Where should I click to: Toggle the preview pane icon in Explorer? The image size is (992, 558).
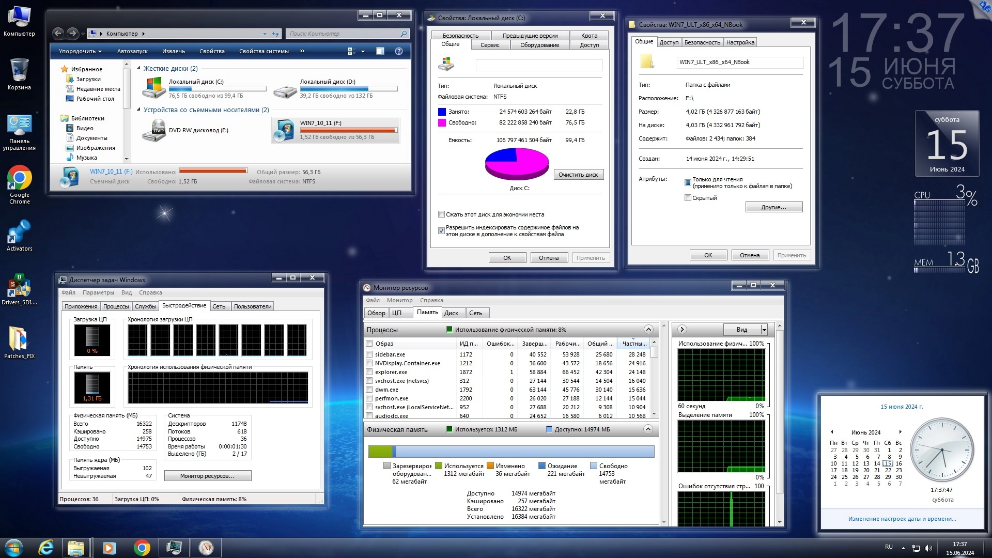380,51
